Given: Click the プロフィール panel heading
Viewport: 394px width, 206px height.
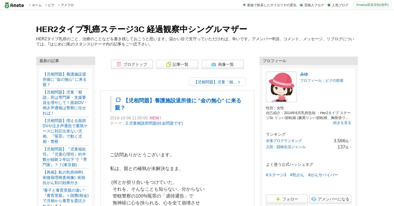Looking at the screenshot, I should point(309,61).
